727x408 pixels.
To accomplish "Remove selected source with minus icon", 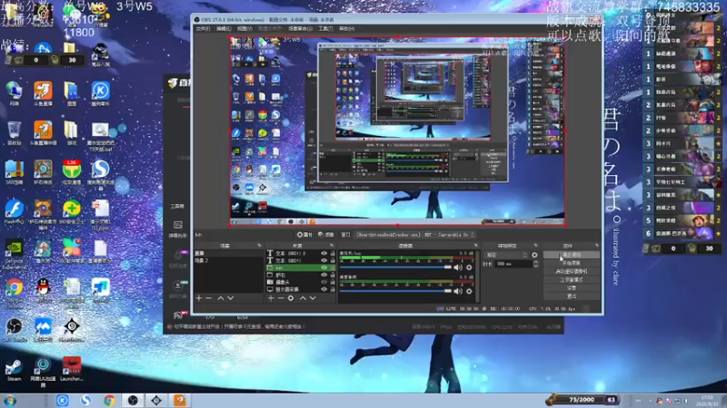I will pos(281,298).
